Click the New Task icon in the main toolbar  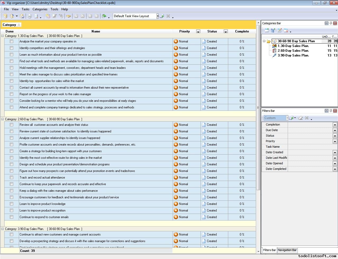[x=48, y=16]
